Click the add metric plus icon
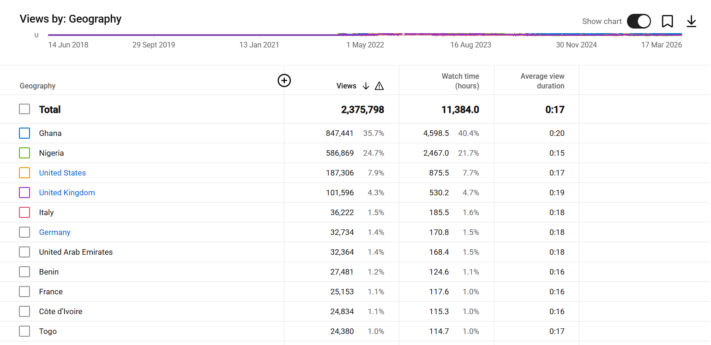This screenshot has width=711, height=345. (x=284, y=81)
